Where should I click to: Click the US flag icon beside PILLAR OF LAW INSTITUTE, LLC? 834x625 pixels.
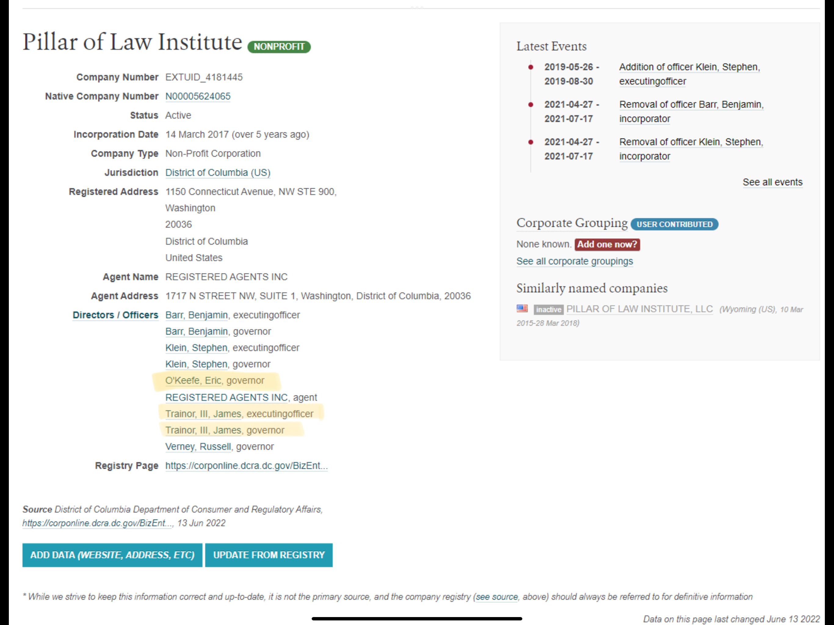(x=522, y=309)
